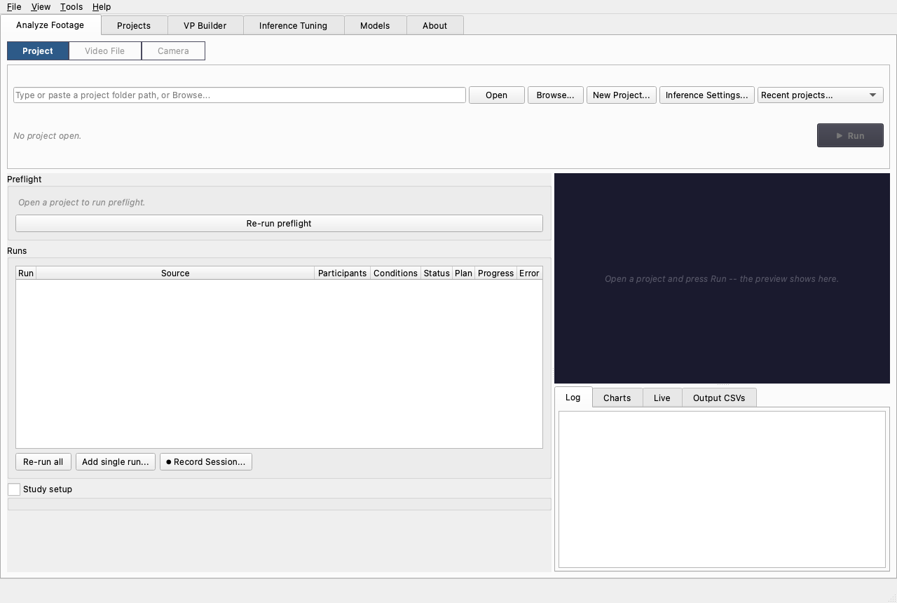Click Add single run...
This screenshot has width=897, height=603.
pyautogui.click(x=116, y=462)
